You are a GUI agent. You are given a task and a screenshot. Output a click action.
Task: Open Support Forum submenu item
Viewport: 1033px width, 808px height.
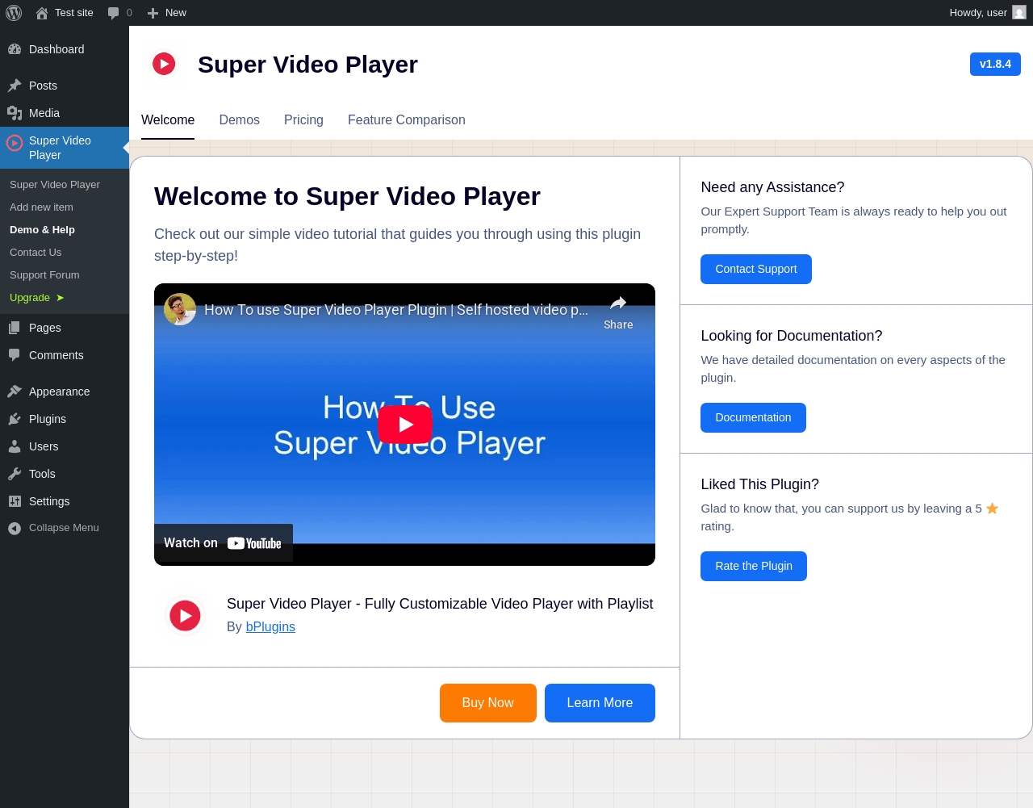pos(44,275)
